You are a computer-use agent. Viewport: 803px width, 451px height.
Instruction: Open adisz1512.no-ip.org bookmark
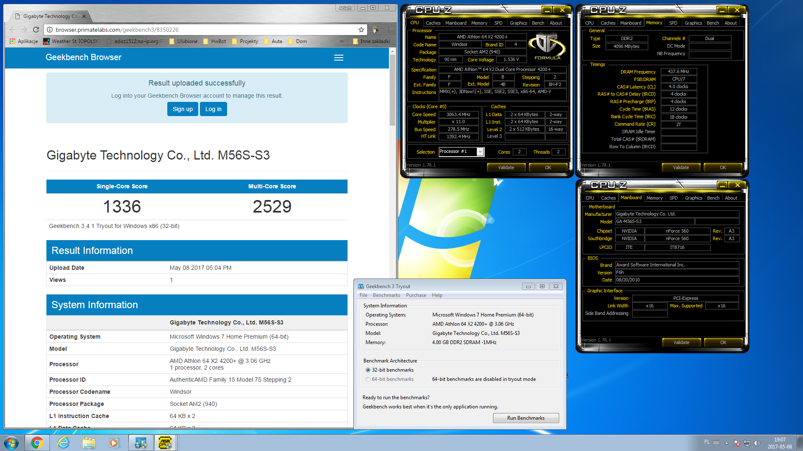tap(134, 41)
